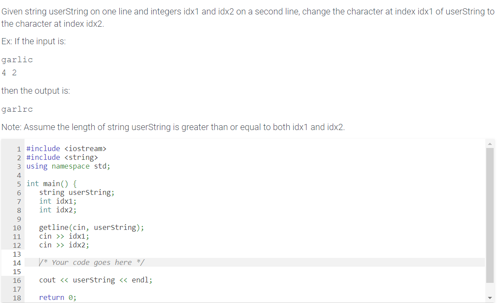This screenshot has height=303, width=502.
Task: Click the 'int idx2;' declaration
Action: [58, 210]
